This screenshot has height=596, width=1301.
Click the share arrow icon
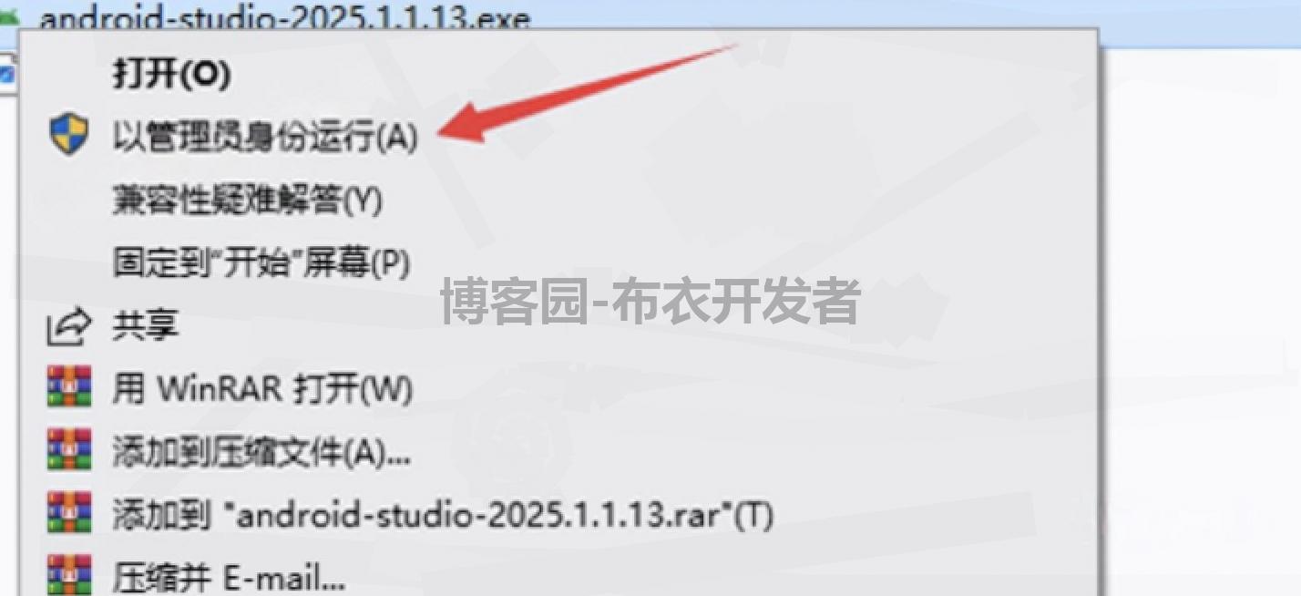pyautogui.click(x=69, y=326)
